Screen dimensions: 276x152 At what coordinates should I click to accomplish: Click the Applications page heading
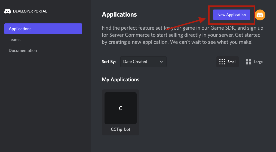tap(119, 14)
